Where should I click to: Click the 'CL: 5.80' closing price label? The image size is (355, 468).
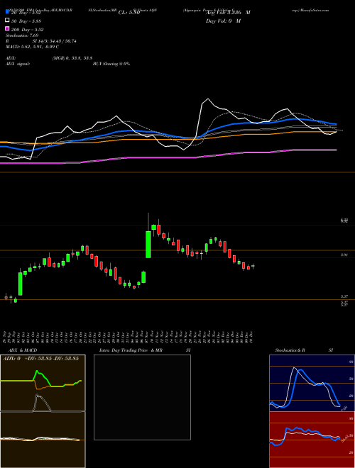pyautogui.click(x=129, y=13)
